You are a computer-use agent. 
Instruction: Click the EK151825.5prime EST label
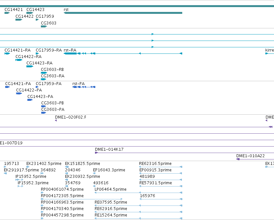click(x=82, y=164)
